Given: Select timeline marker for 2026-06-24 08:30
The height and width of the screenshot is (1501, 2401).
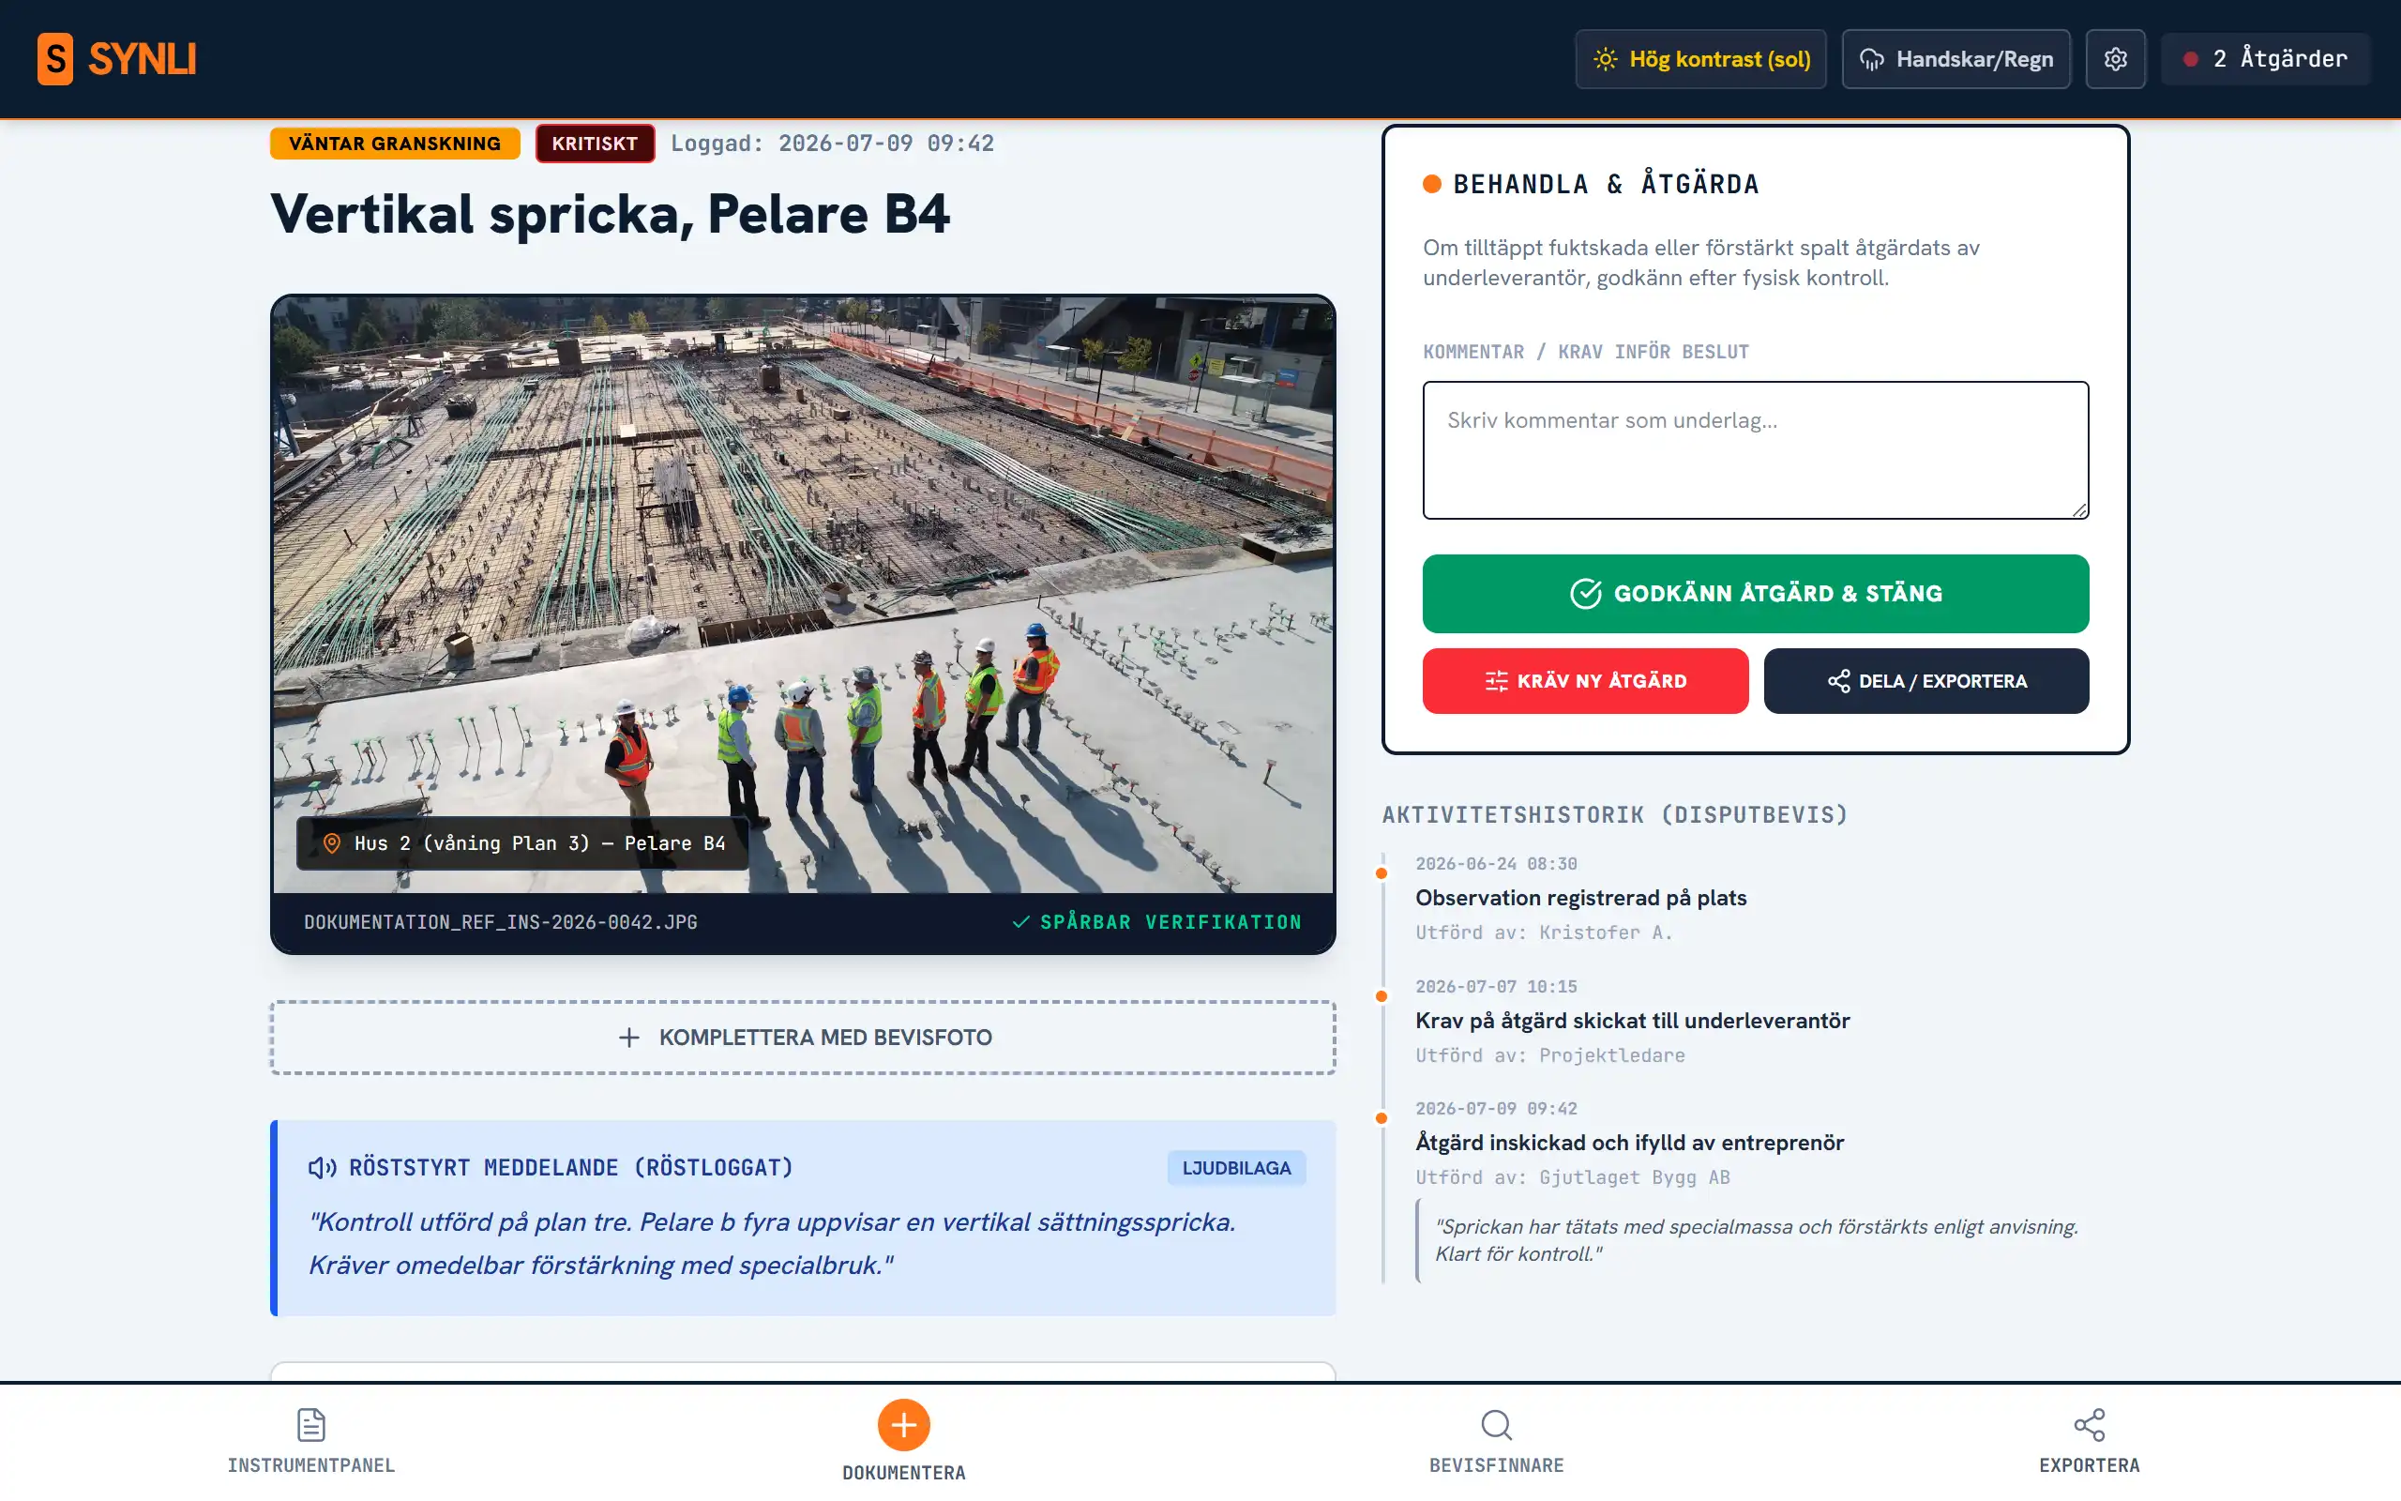Looking at the screenshot, I should (1382, 873).
